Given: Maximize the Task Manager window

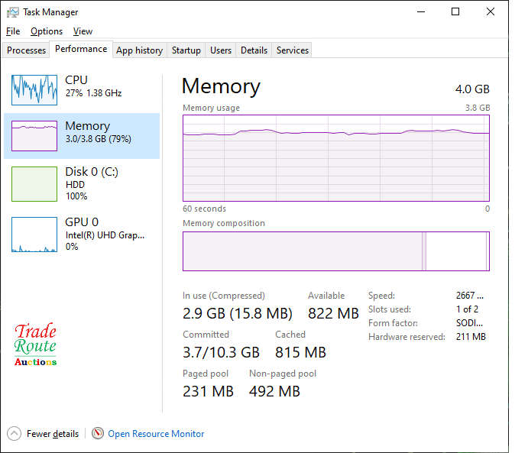Looking at the screenshot, I should coord(455,12).
